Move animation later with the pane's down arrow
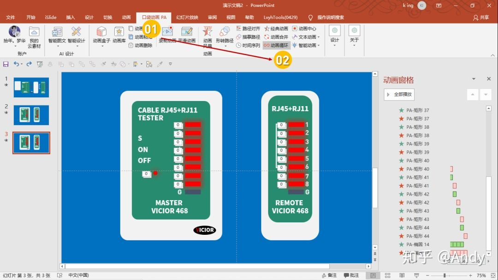This screenshot has width=498, height=280. point(486,95)
